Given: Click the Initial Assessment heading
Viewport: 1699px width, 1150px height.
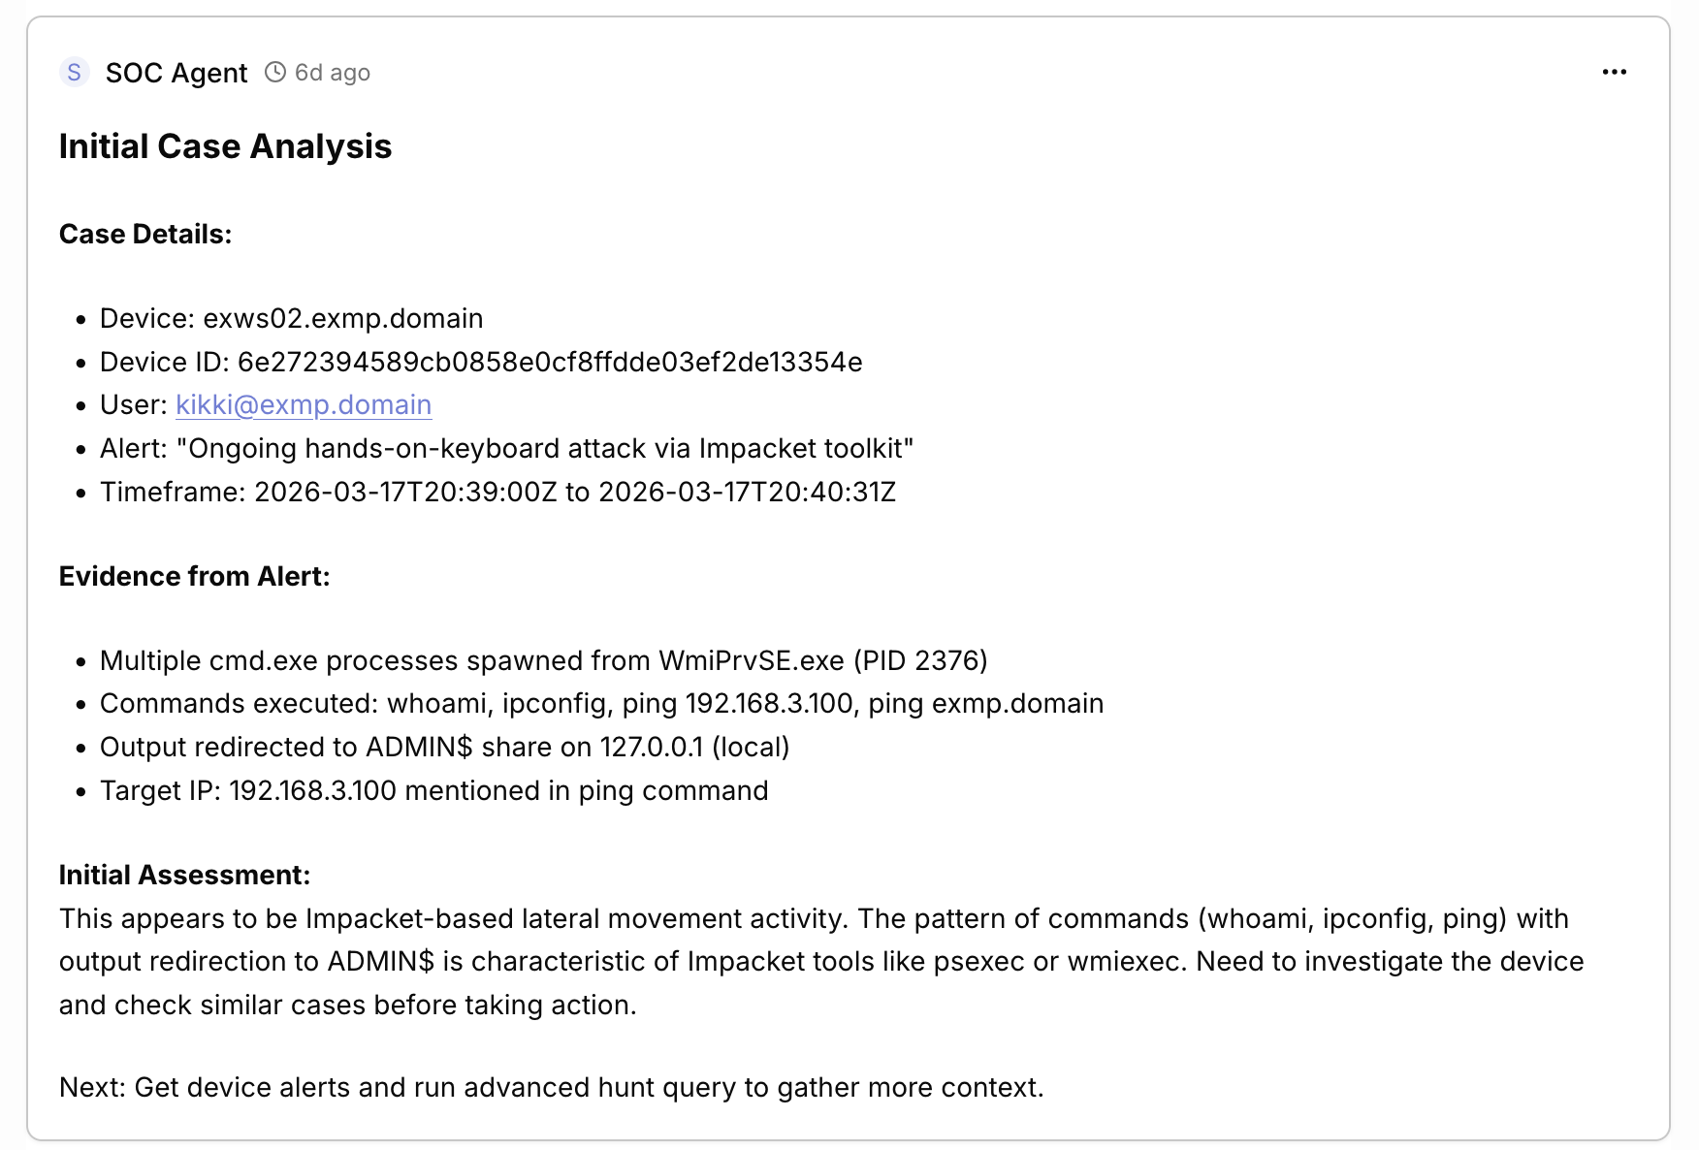Looking at the screenshot, I should [184, 876].
